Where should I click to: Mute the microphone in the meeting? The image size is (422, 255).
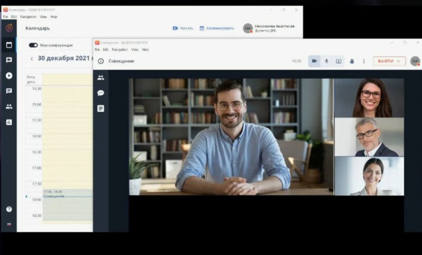[326, 61]
